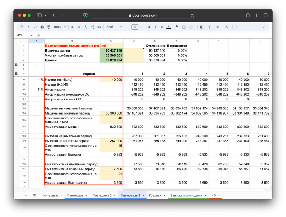Click the "Амортизация новых ОС" cell
This screenshot has width=286, height=217.
[x=72, y=99]
